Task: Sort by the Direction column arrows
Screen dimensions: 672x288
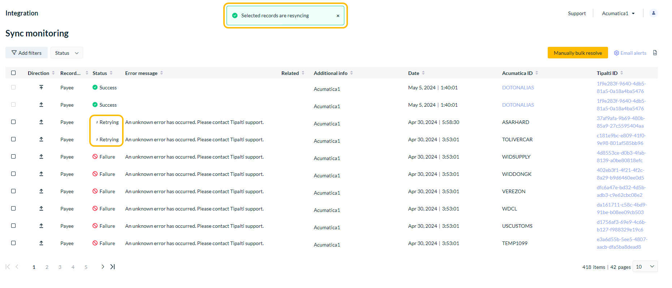Action: (53, 73)
